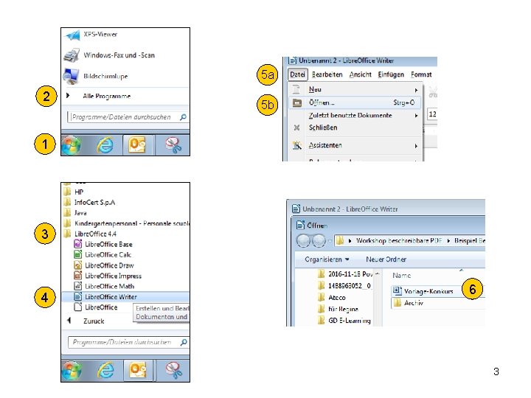Open the InfoCert S.p.A folder
This screenshot has height=398, width=531.
tap(89, 203)
